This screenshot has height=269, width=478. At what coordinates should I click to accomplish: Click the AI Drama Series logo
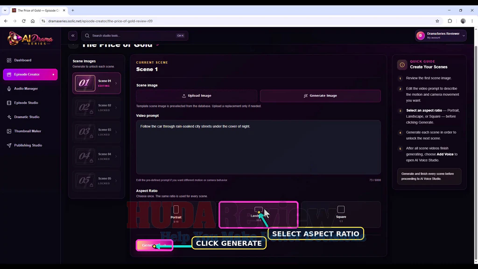tap(30, 39)
